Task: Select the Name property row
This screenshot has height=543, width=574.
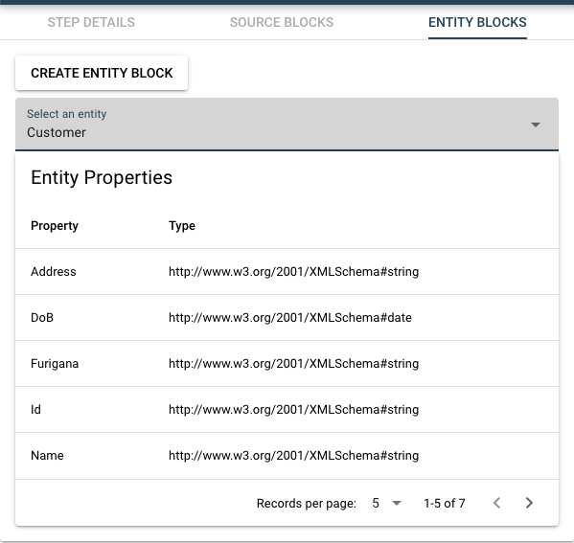Action: click(x=287, y=456)
